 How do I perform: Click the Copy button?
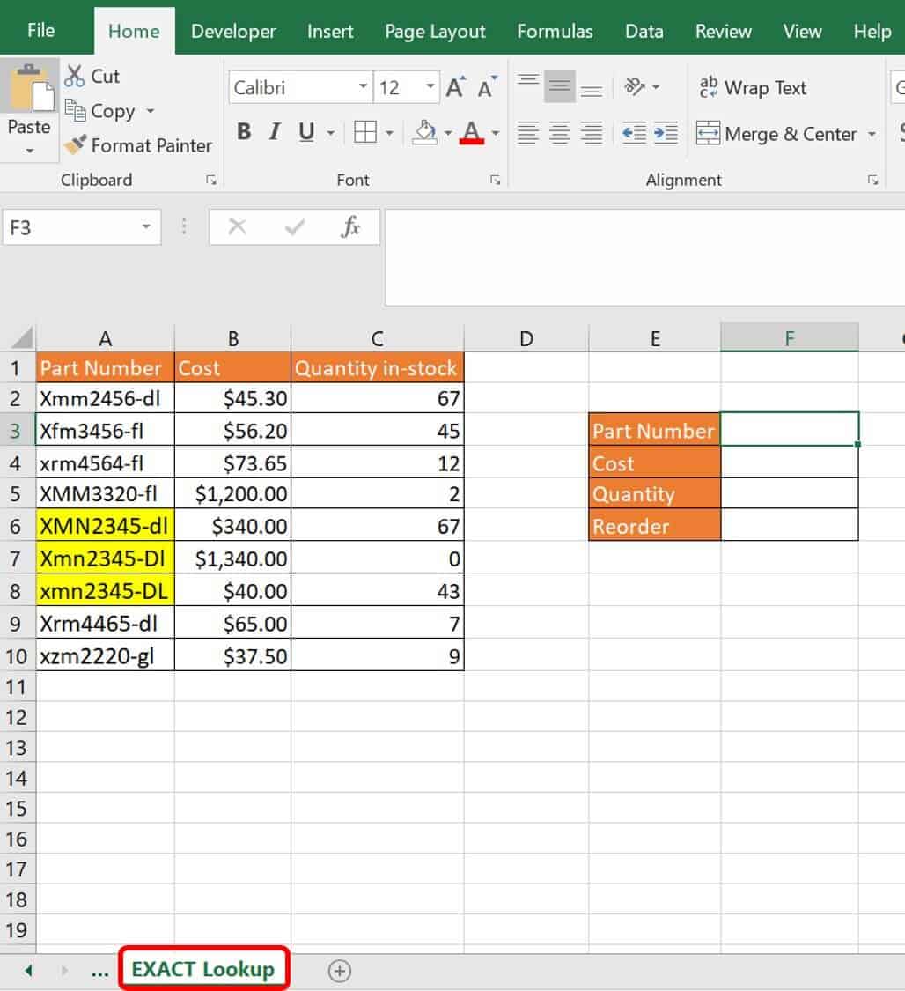click(x=101, y=111)
